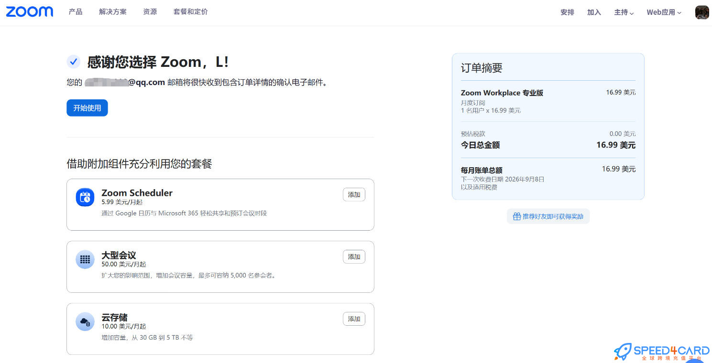The image size is (712, 363).
Task: Open the 资源 menu
Action: click(150, 12)
